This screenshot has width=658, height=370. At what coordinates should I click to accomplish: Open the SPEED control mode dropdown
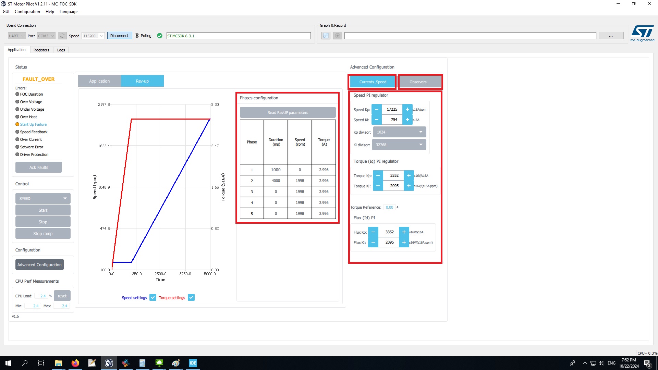tap(42, 198)
